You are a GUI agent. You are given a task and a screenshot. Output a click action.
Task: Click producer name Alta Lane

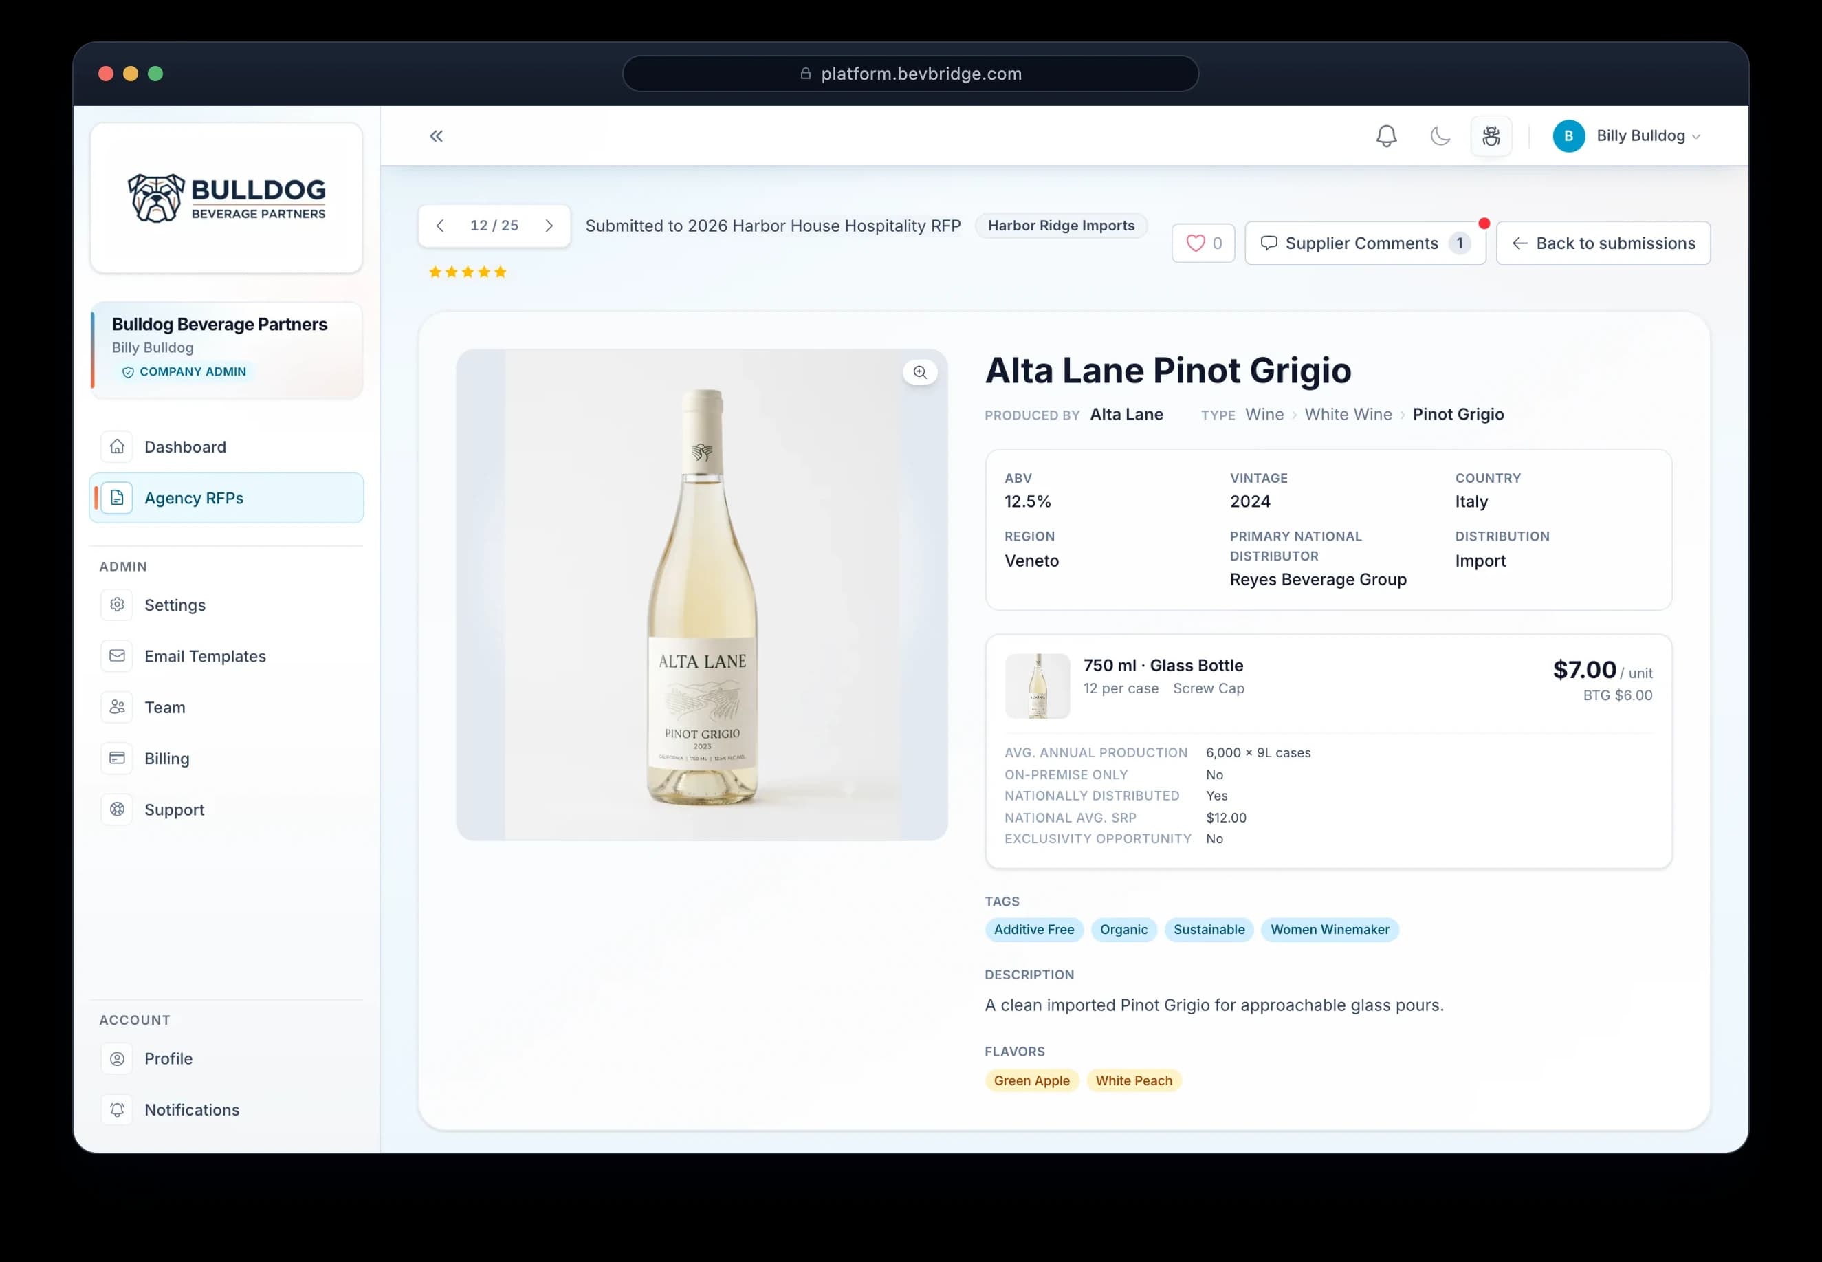1126,414
